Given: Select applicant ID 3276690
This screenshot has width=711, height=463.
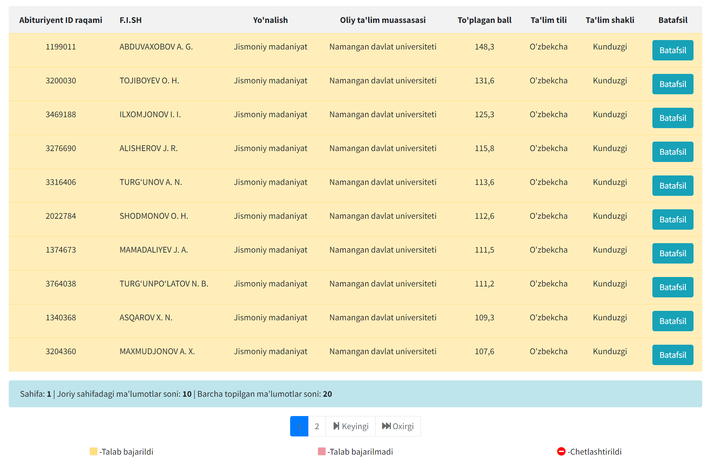Looking at the screenshot, I should 61,148.
